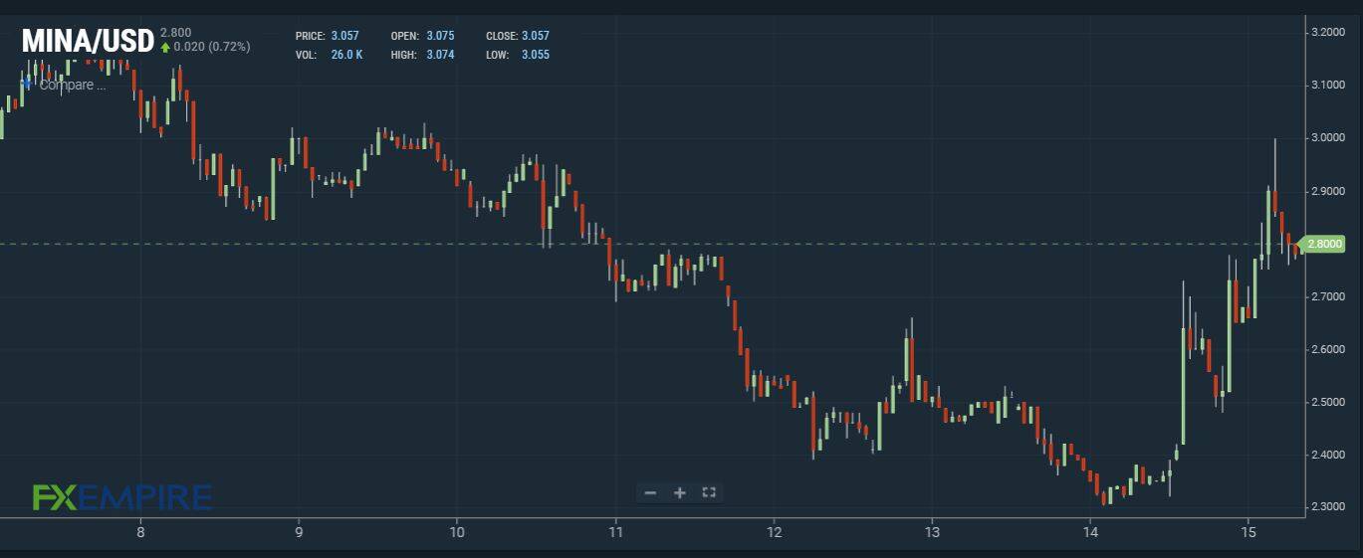Click the green up arrow beside 0.020
This screenshot has height=558, width=1363.
(x=165, y=47)
